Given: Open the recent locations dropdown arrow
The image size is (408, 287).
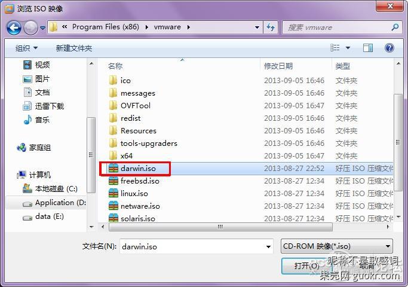Looking at the screenshot, I should tap(42, 28).
